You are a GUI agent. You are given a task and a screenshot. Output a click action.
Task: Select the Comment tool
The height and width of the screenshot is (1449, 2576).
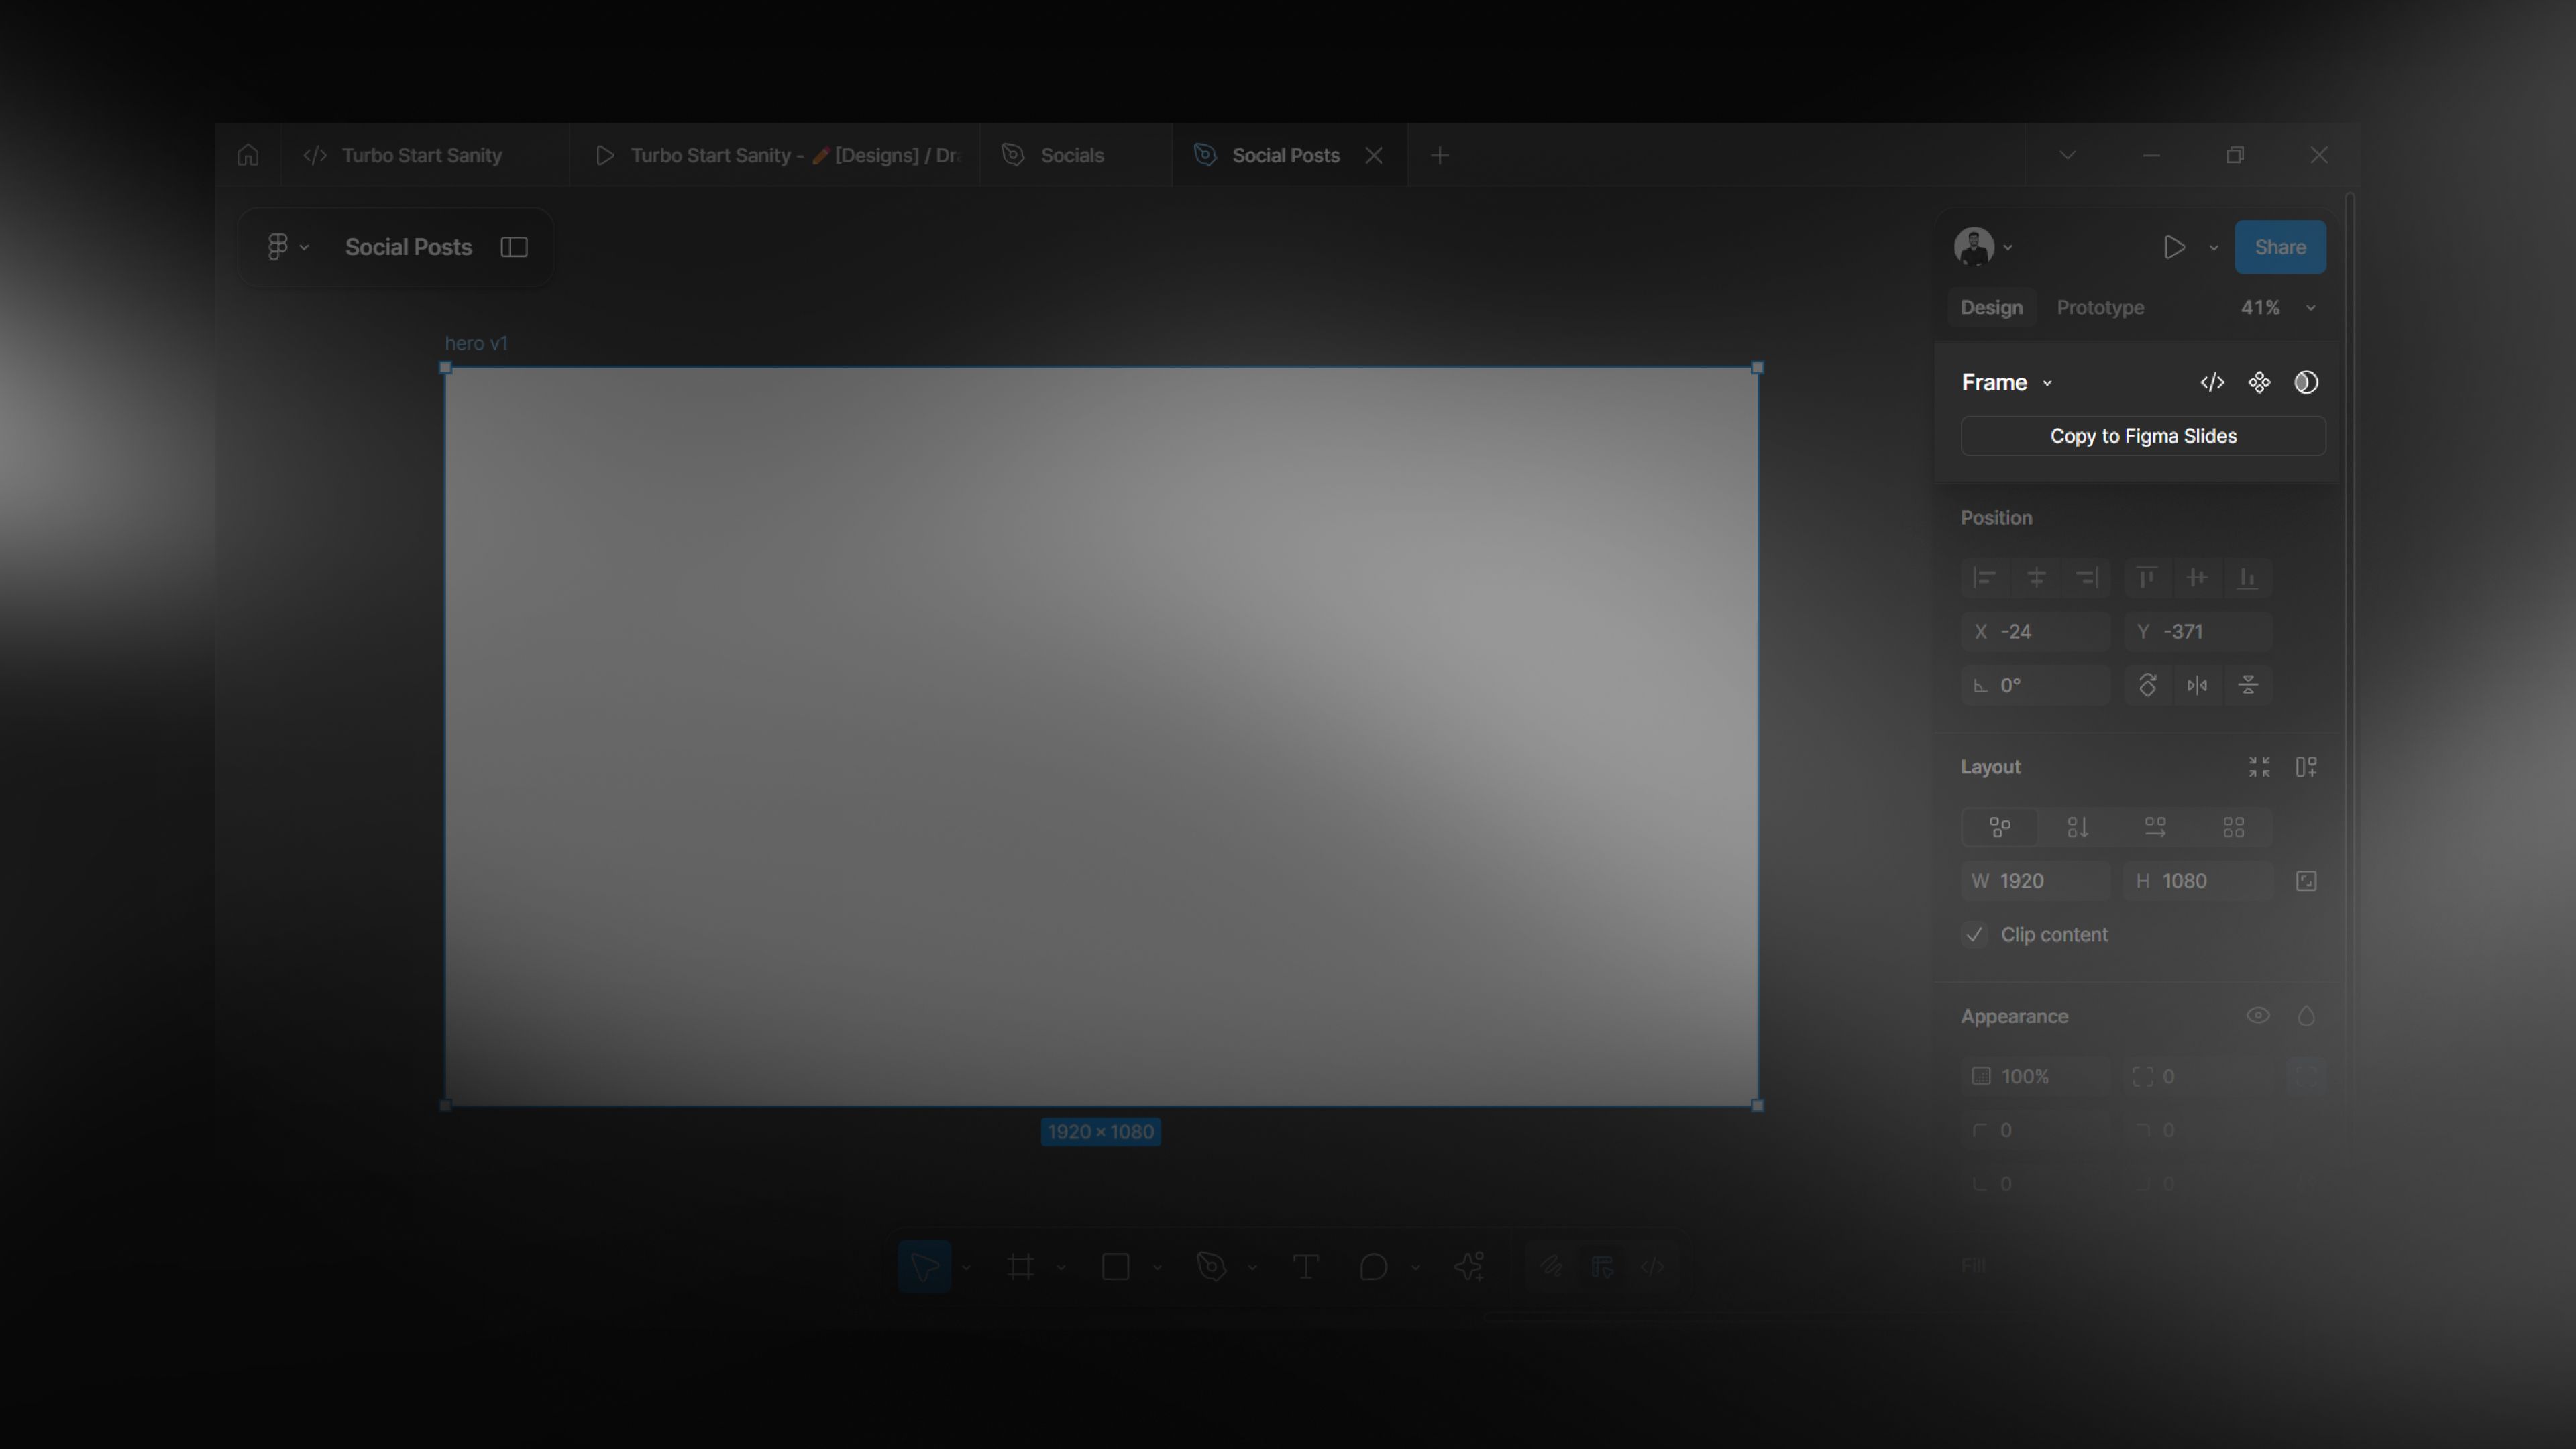point(1373,1267)
